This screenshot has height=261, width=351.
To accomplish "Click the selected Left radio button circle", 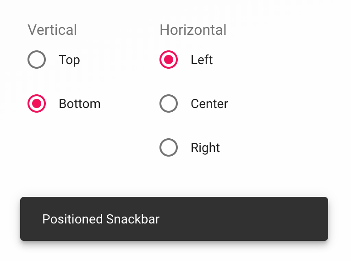I will tap(169, 60).
